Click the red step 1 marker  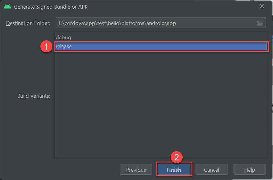46,46
